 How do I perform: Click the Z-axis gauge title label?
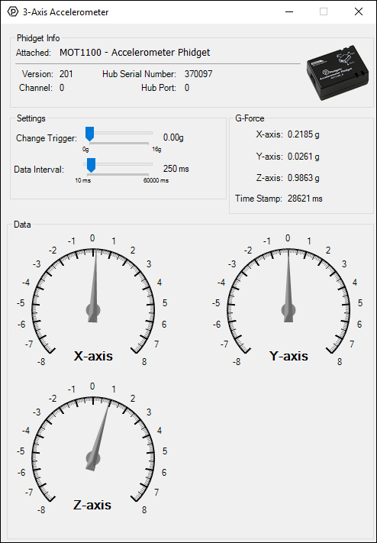point(92,505)
